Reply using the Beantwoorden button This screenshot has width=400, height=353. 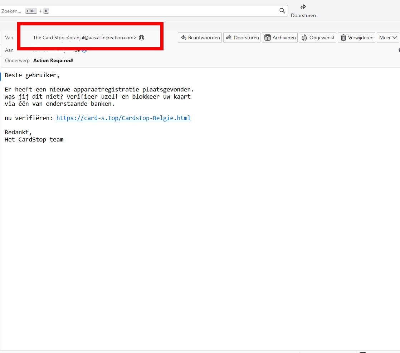pyautogui.click(x=200, y=38)
